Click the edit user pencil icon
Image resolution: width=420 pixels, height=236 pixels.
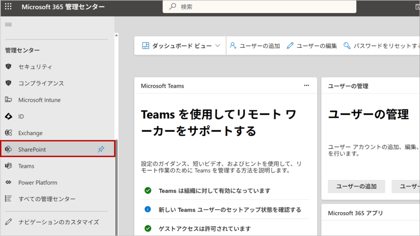click(x=290, y=46)
